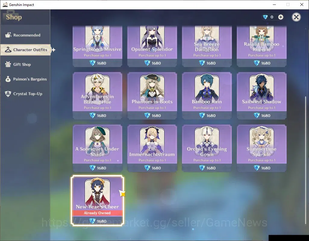This screenshot has height=241, width=309.
Task: Click the 1680 price on Springbloom Missive
Action: tap(101, 63)
